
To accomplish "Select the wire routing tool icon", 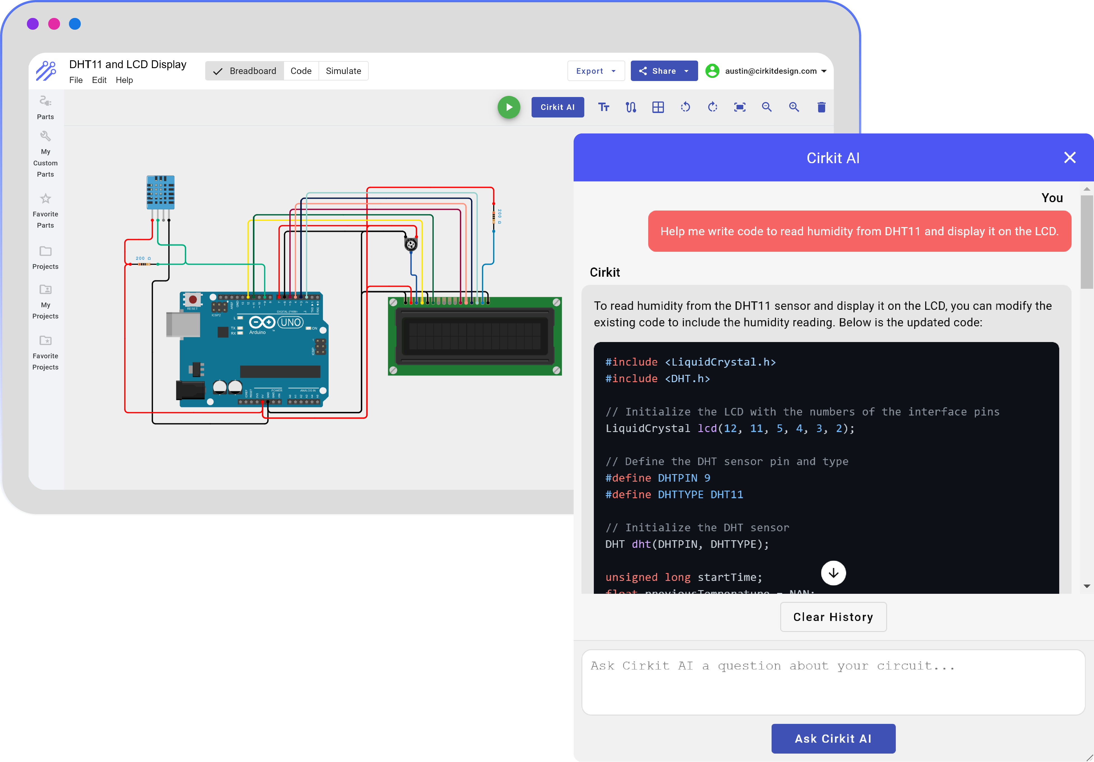I will [630, 107].
